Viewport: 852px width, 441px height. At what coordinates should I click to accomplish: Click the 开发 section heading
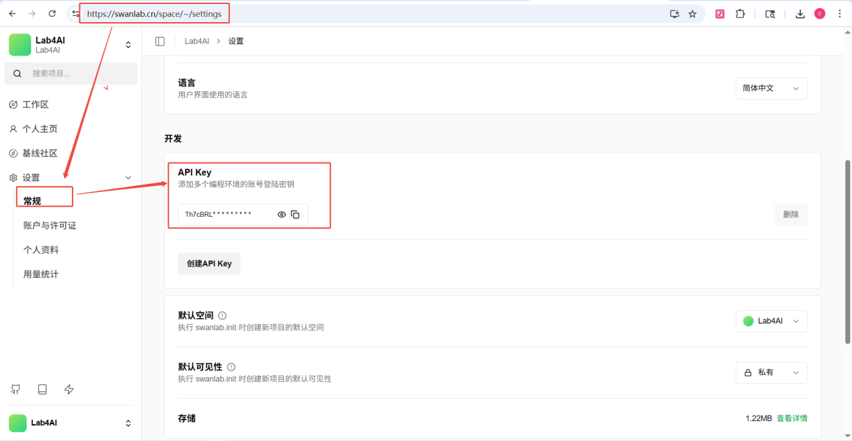[173, 138]
